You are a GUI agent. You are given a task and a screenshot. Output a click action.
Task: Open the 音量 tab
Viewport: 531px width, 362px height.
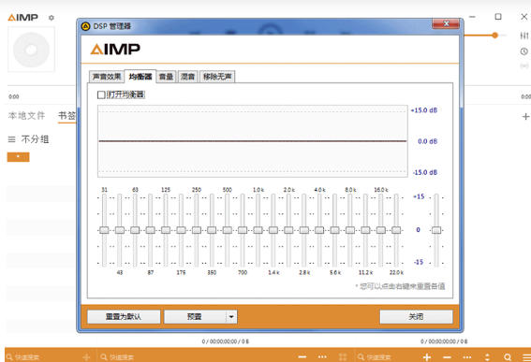167,77
